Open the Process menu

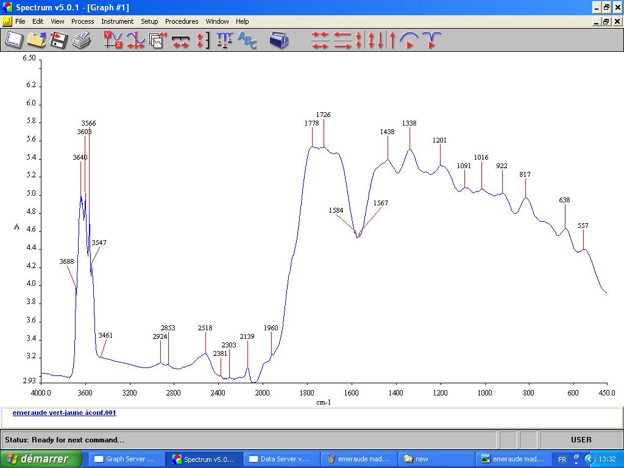click(82, 21)
